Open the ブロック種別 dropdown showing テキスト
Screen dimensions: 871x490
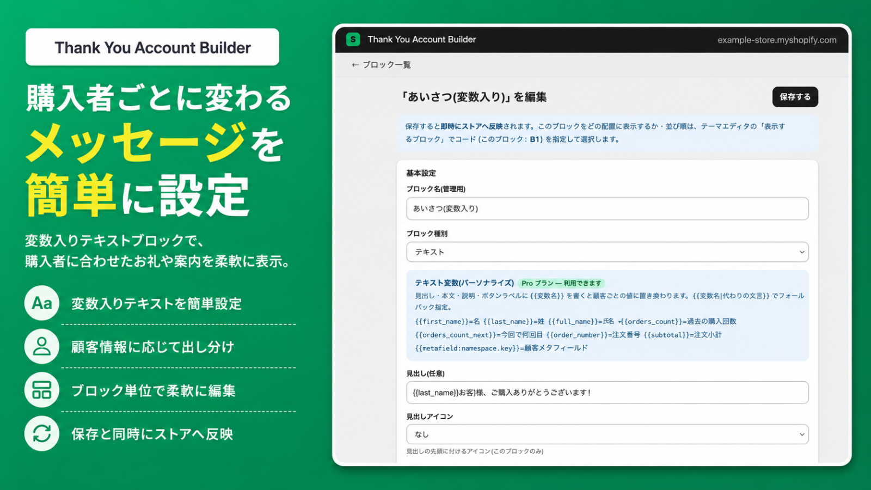[x=607, y=252]
